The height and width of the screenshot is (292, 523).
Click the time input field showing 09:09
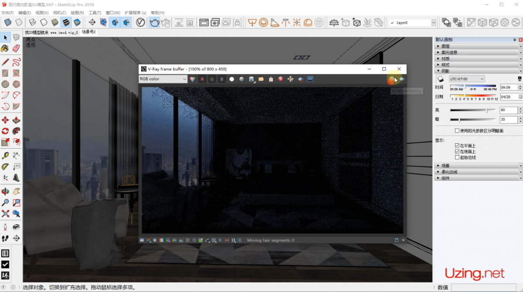[x=508, y=87]
